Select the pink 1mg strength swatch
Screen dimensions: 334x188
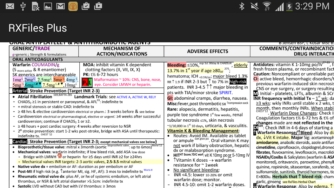pos(17,79)
